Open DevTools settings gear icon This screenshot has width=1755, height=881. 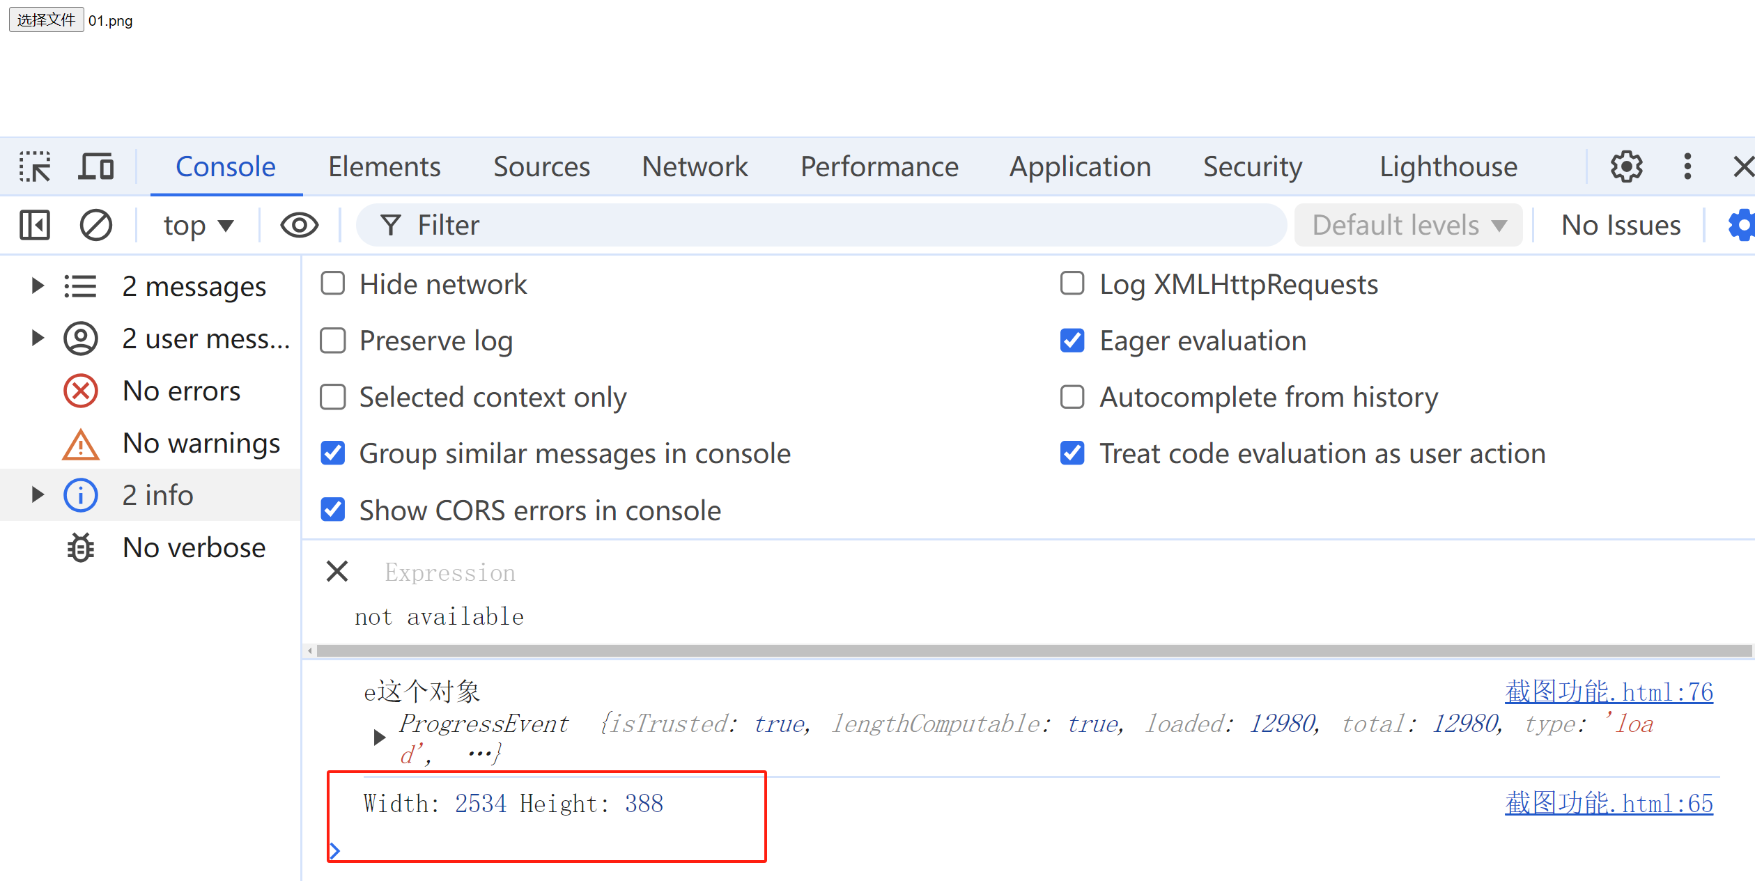[1626, 167]
